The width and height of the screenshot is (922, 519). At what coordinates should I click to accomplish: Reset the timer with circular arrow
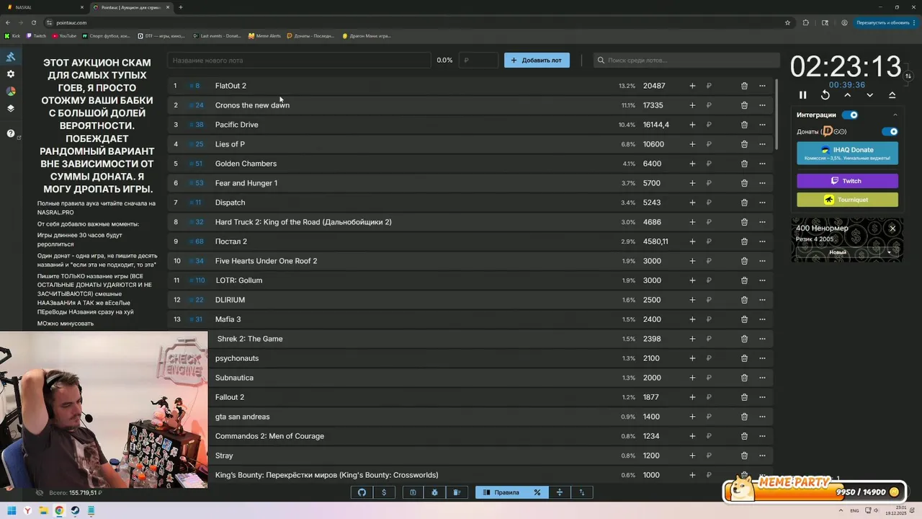point(825,95)
